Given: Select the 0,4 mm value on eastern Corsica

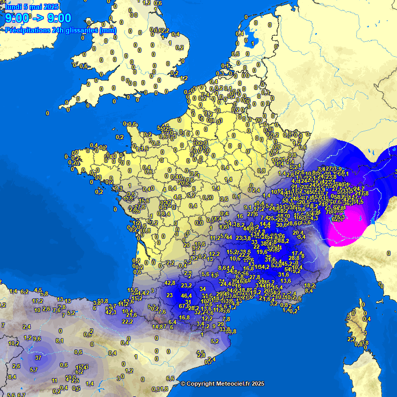Looking at the screenshot, I should pyautogui.click(x=367, y=319).
